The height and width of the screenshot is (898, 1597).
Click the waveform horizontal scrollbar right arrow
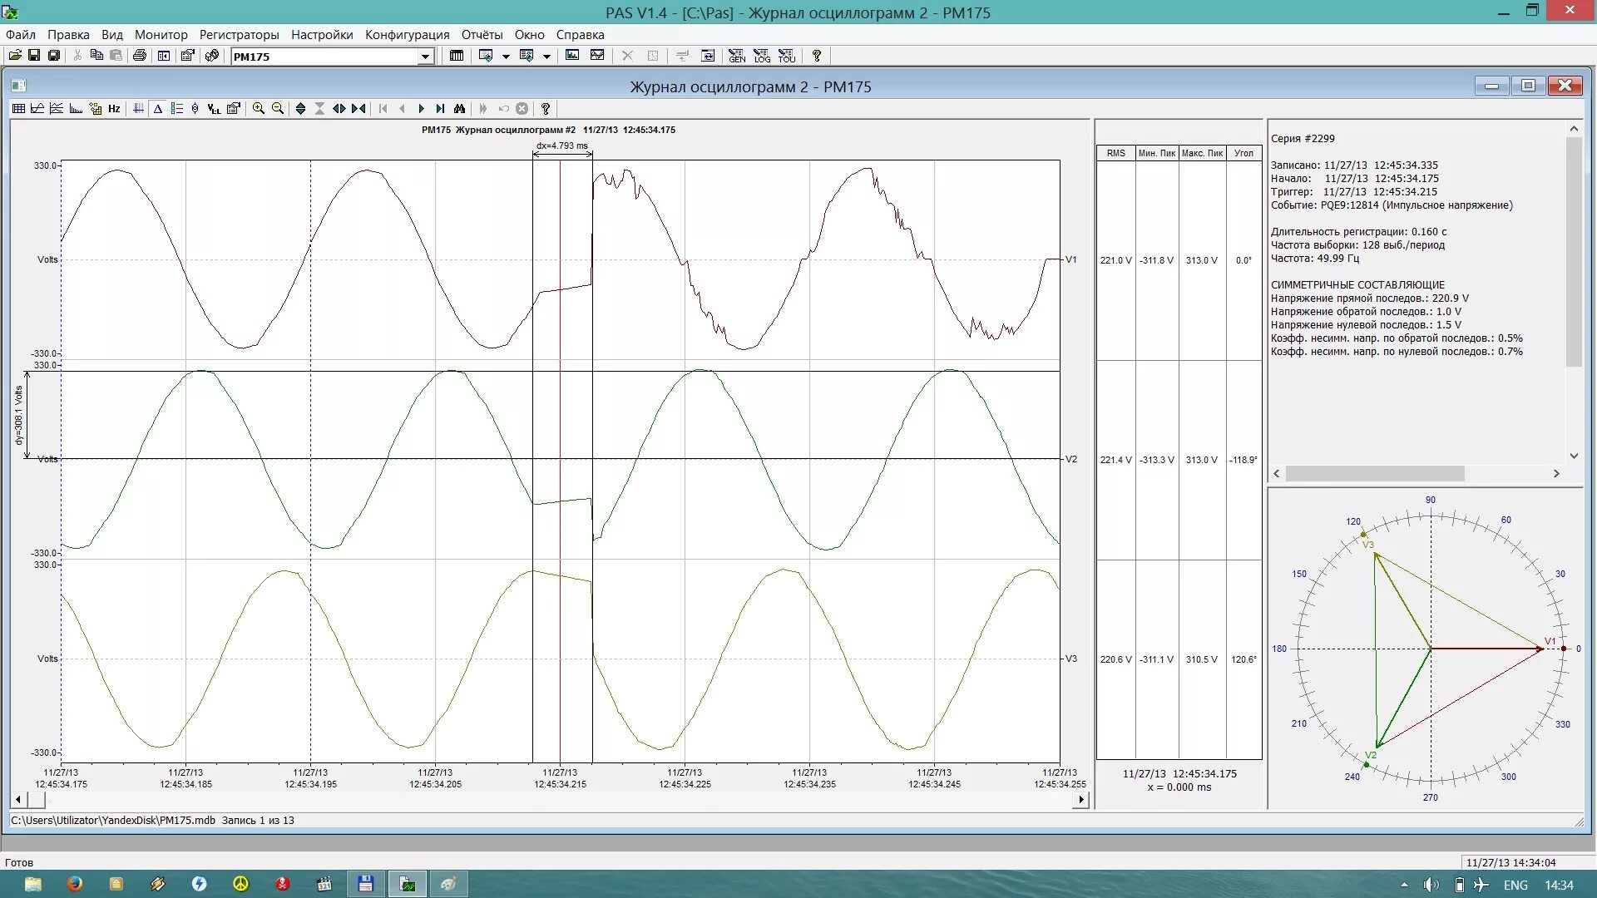pos(1080,800)
